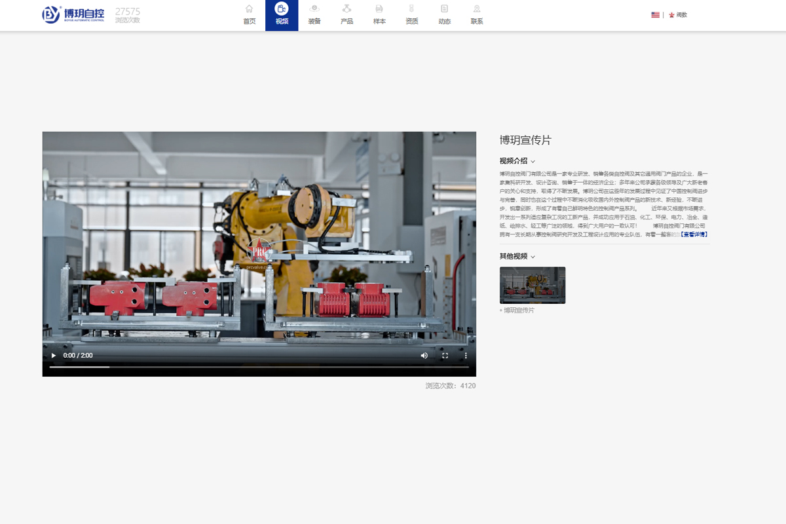Open the 资质 qualifications nav icon
The width and height of the screenshot is (786, 524).
pos(411,9)
